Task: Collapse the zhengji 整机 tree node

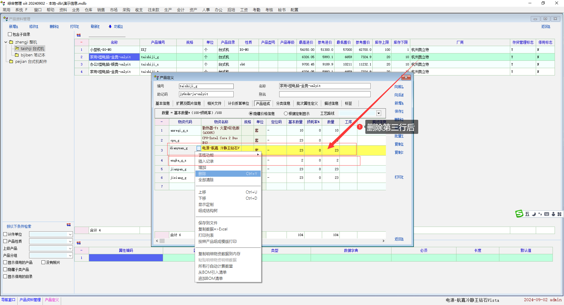Action: point(6,42)
